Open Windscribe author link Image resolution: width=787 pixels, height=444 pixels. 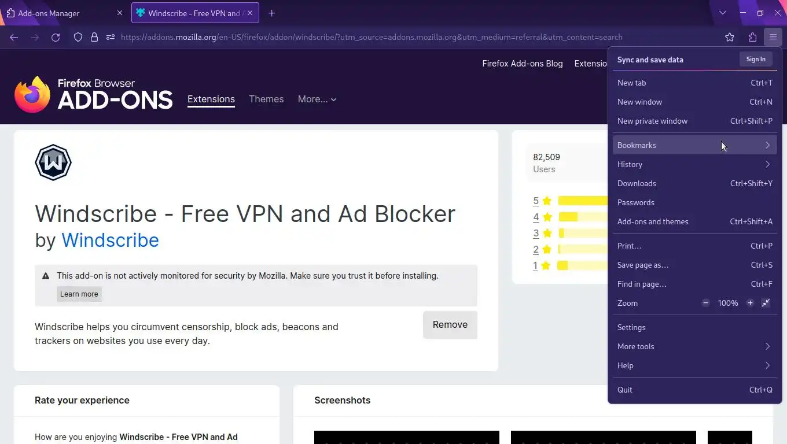coord(110,240)
